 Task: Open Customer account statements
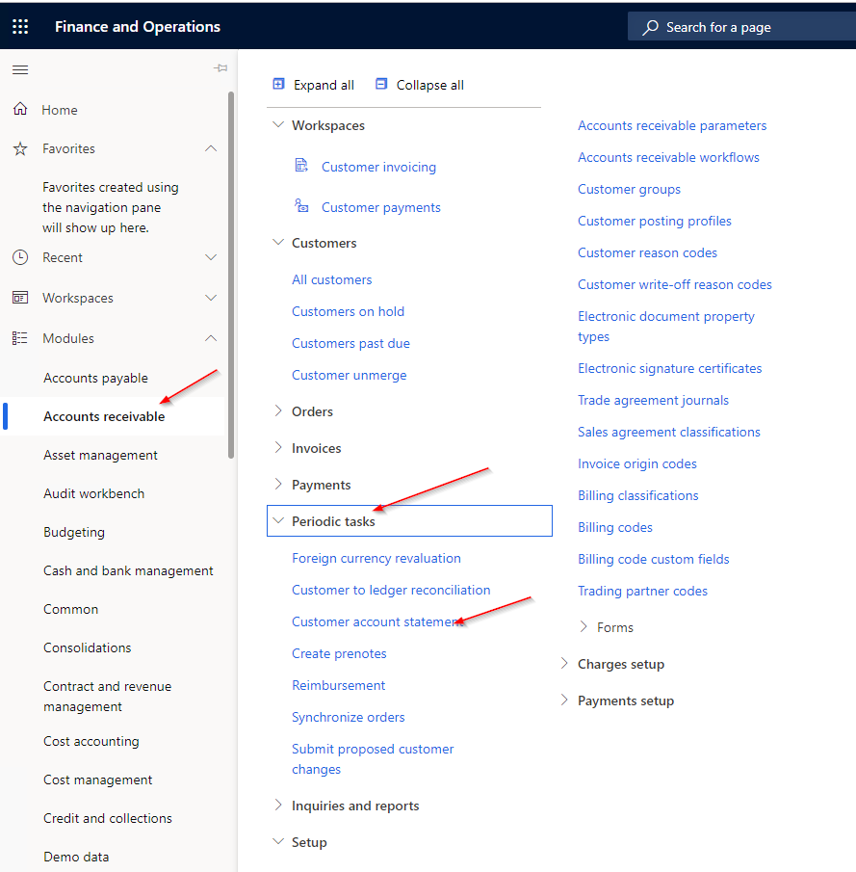tap(376, 621)
